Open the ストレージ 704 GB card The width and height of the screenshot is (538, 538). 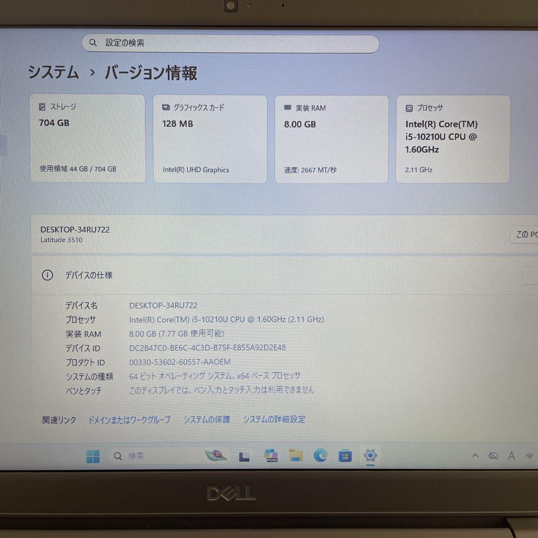coord(88,138)
